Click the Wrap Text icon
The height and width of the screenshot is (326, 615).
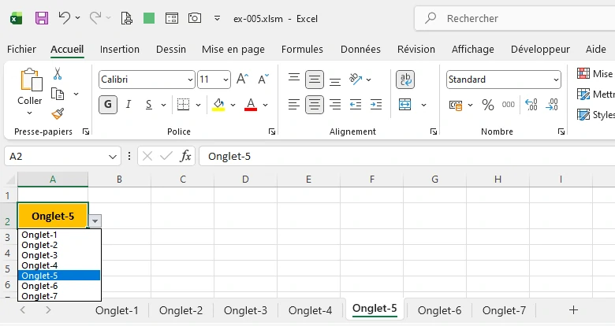coord(405,80)
